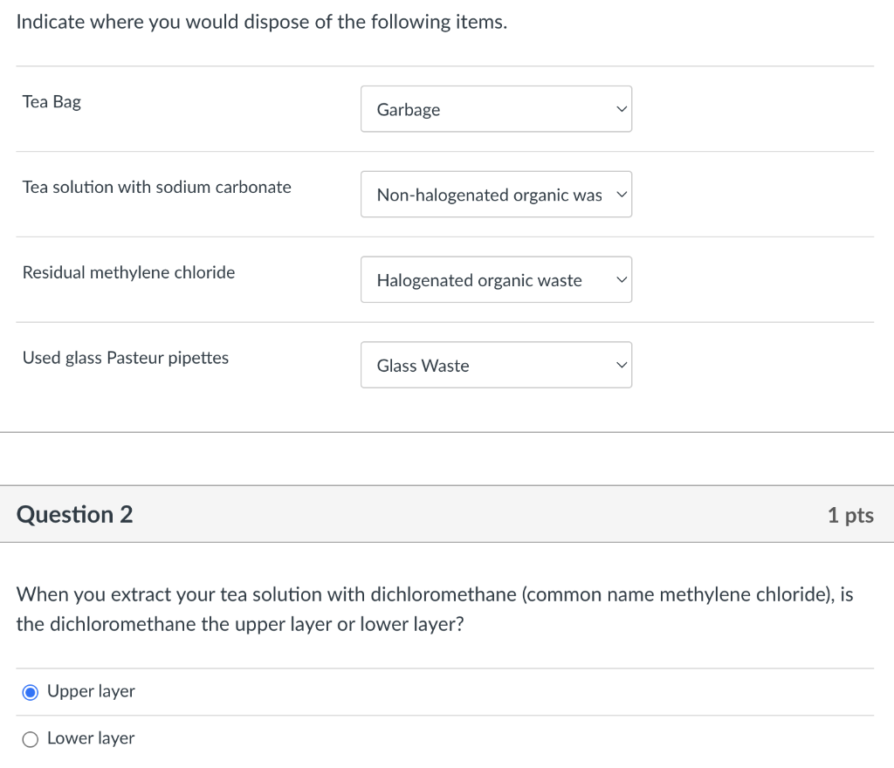Click the 'Tea Bag' item label
Screen dimensions: 894x768
[52, 102]
